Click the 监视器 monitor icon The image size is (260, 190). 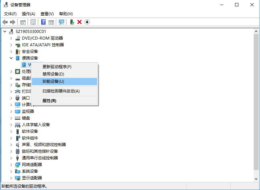(x=18, y=111)
